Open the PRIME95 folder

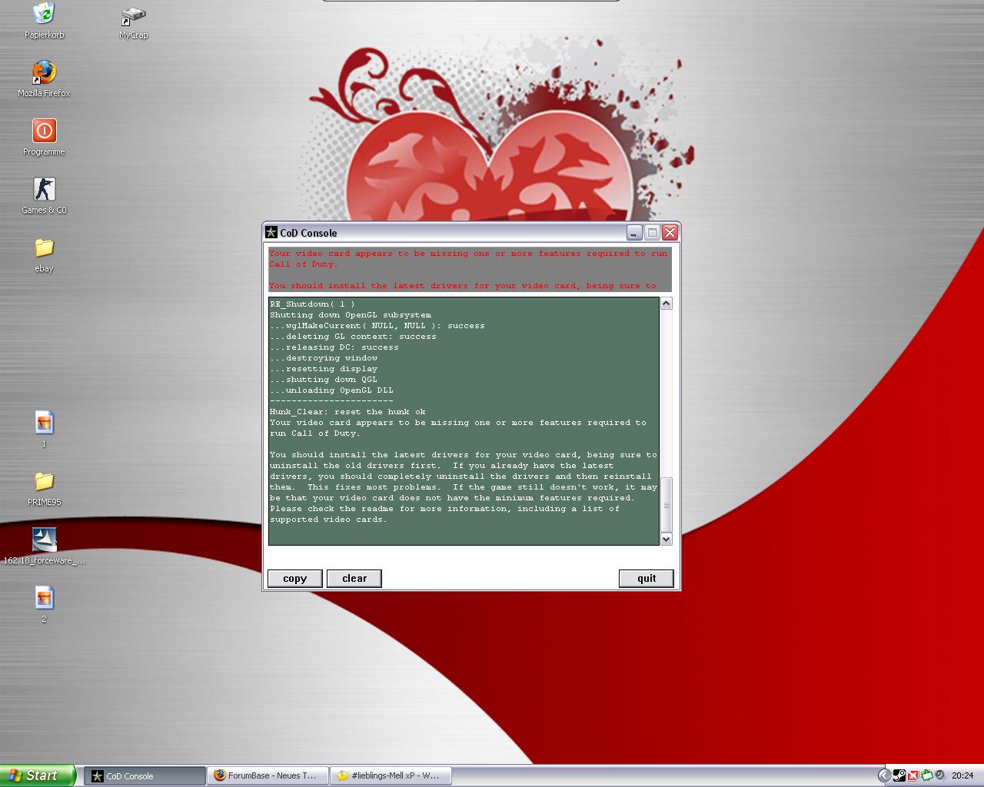point(44,488)
